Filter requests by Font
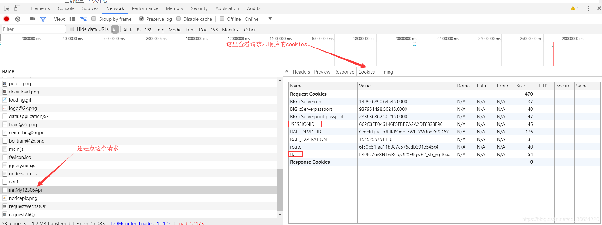602x225 pixels. pyautogui.click(x=190, y=30)
